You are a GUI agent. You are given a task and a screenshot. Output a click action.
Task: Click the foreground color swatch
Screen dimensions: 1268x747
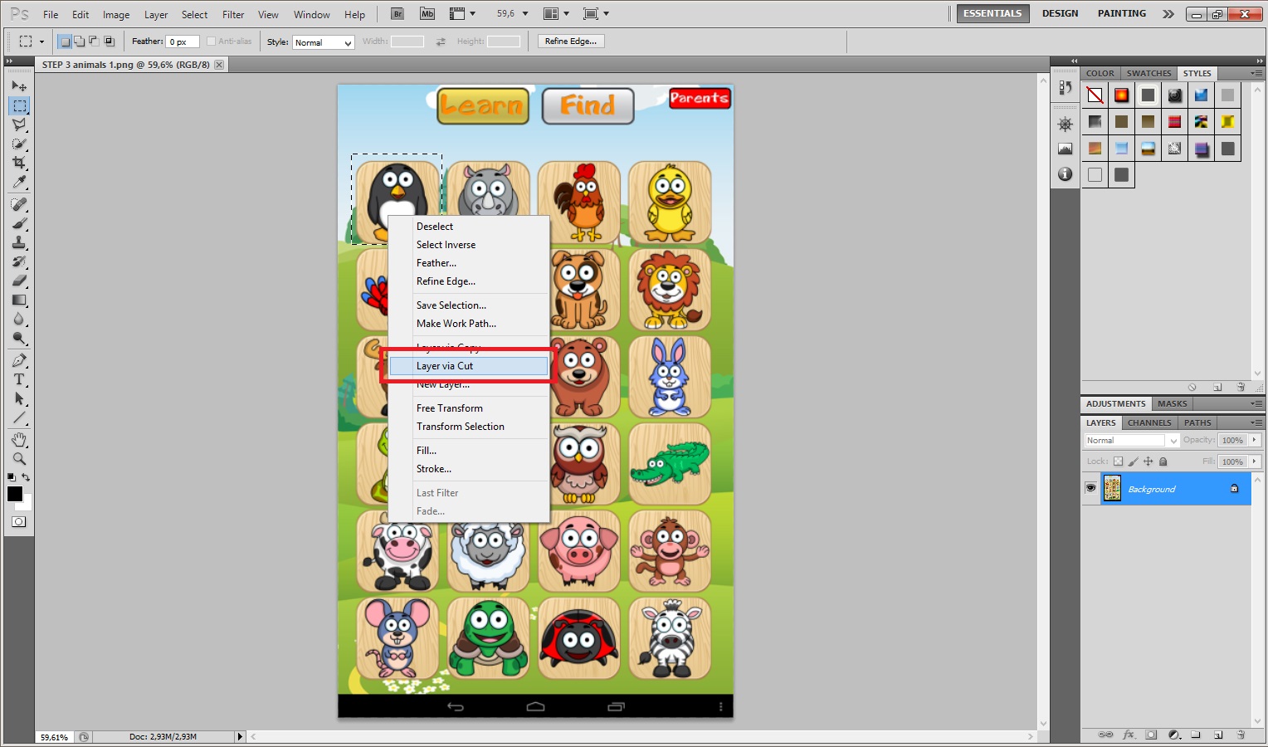pos(15,494)
